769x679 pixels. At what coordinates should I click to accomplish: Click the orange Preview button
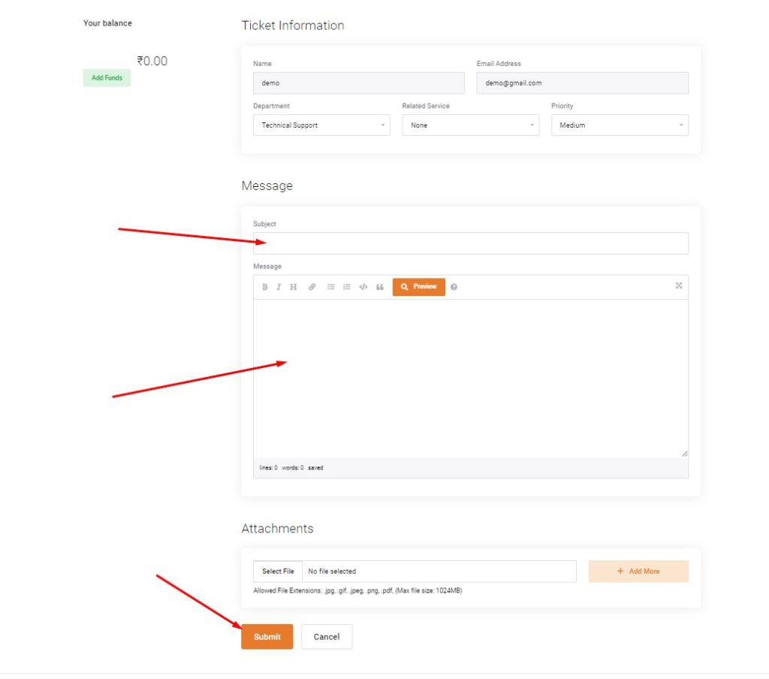click(x=418, y=287)
